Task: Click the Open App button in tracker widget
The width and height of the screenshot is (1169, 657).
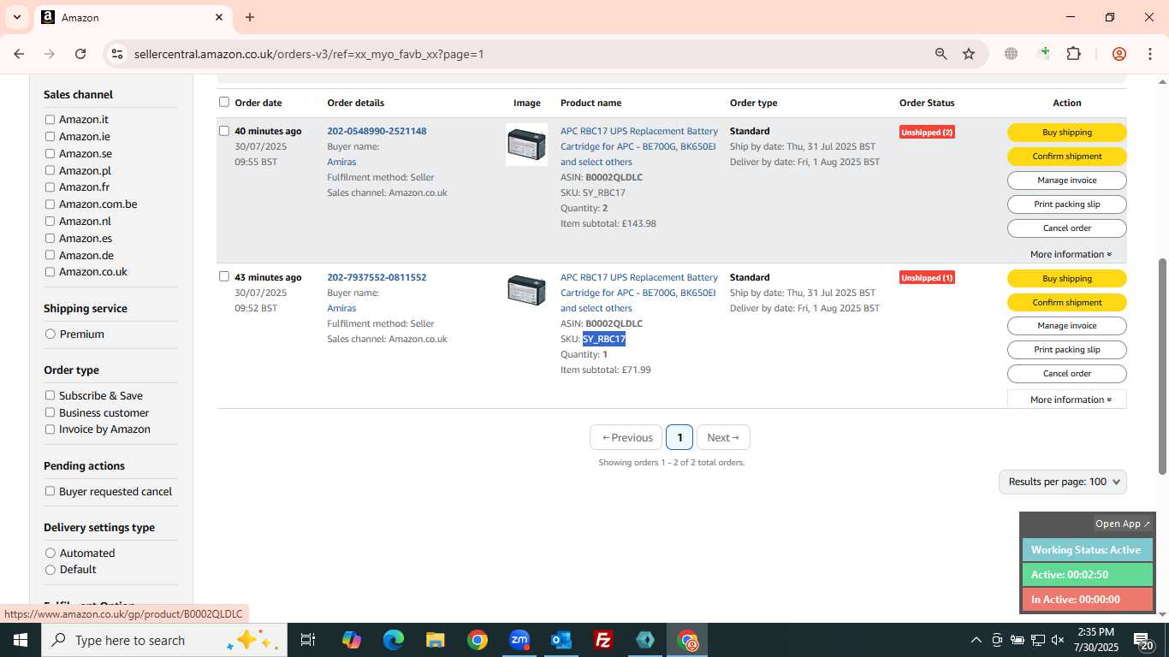Action: click(1123, 524)
